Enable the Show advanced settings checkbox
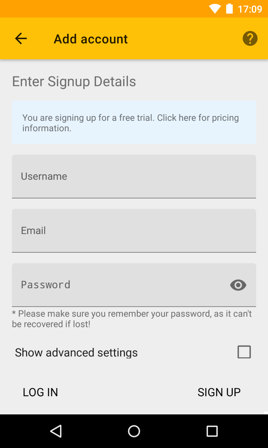Viewport: 268px width, 448px height. click(244, 352)
